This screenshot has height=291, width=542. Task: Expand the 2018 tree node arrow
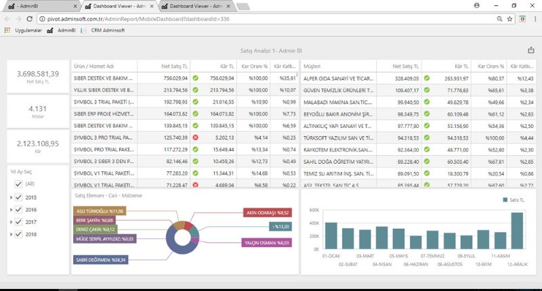[x=11, y=234]
